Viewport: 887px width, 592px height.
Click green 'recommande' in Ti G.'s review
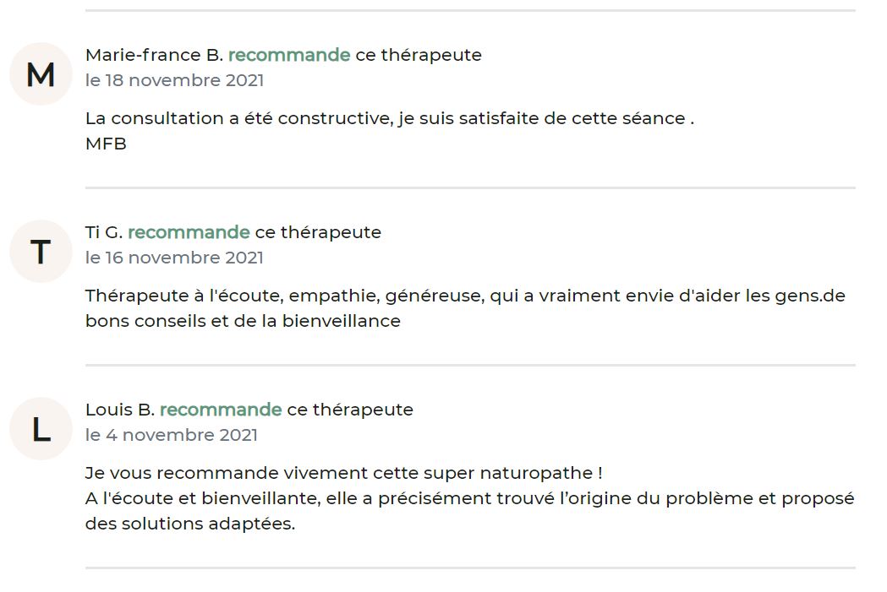[x=189, y=232]
